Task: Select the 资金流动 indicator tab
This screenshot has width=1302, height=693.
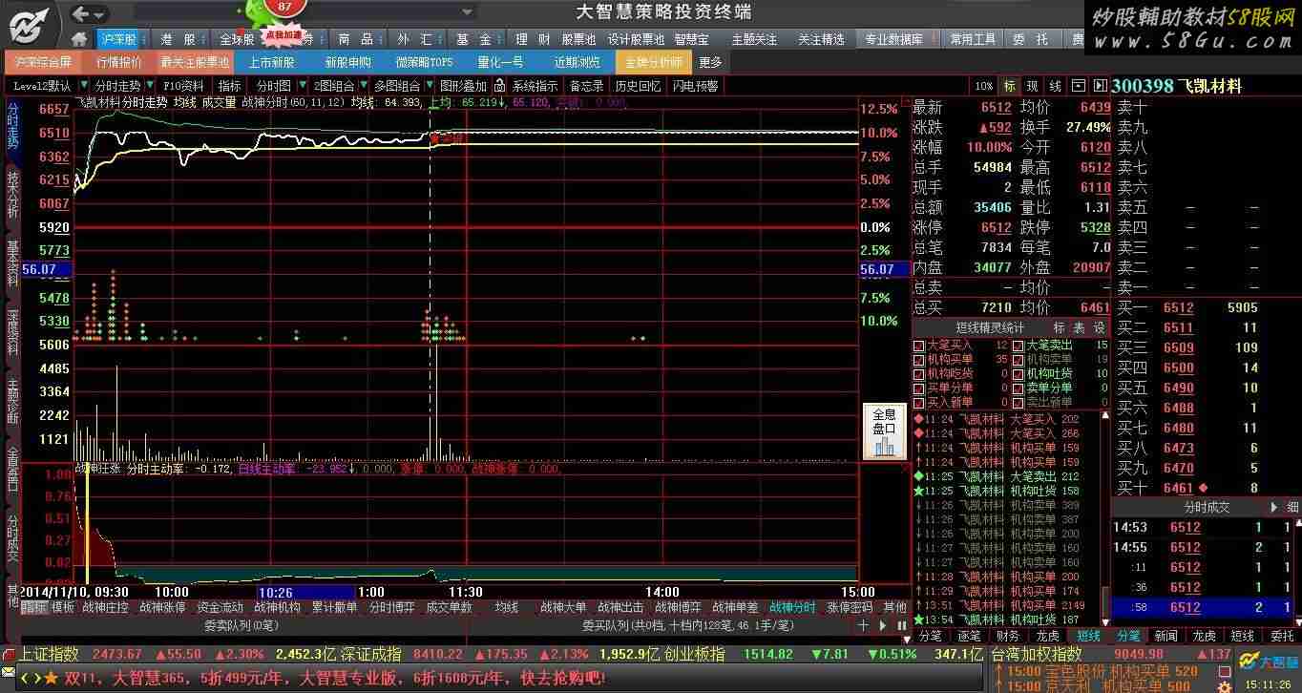Action: tap(220, 607)
